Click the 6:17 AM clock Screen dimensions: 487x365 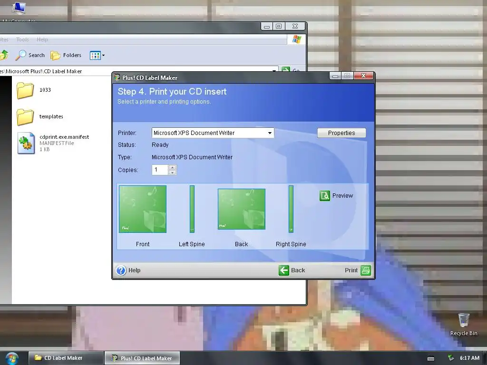(x=469, y=358)
